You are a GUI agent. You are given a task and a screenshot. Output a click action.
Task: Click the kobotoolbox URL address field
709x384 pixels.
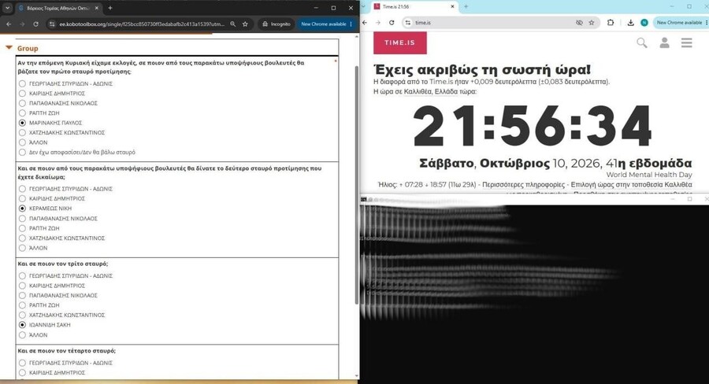click(142, 24)
